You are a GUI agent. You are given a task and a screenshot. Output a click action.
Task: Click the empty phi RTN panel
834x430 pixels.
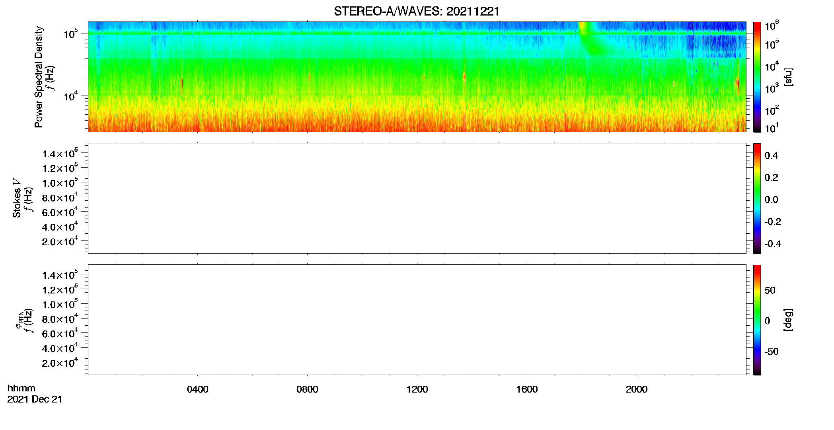(417, 320)
